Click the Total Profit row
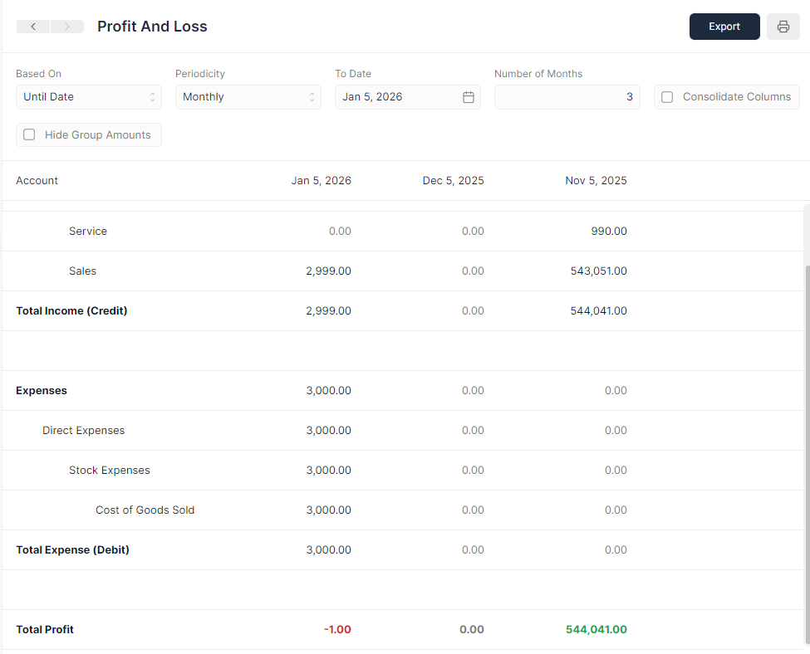This screenshot has height=654, width=810. [45, 629]
